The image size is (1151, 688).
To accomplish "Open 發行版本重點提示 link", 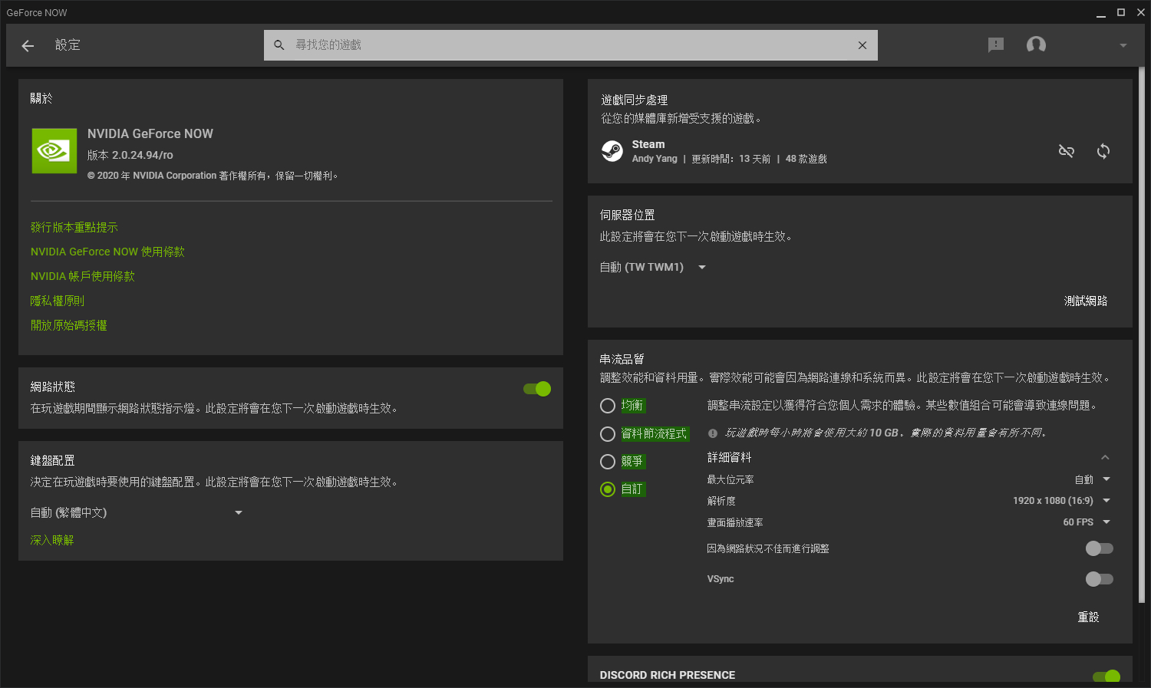I will (74, 227).
